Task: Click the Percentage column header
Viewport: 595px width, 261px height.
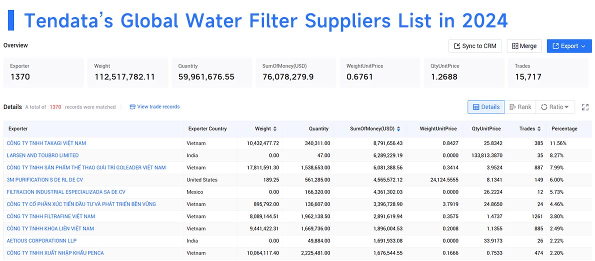Action: click(564, 128)
